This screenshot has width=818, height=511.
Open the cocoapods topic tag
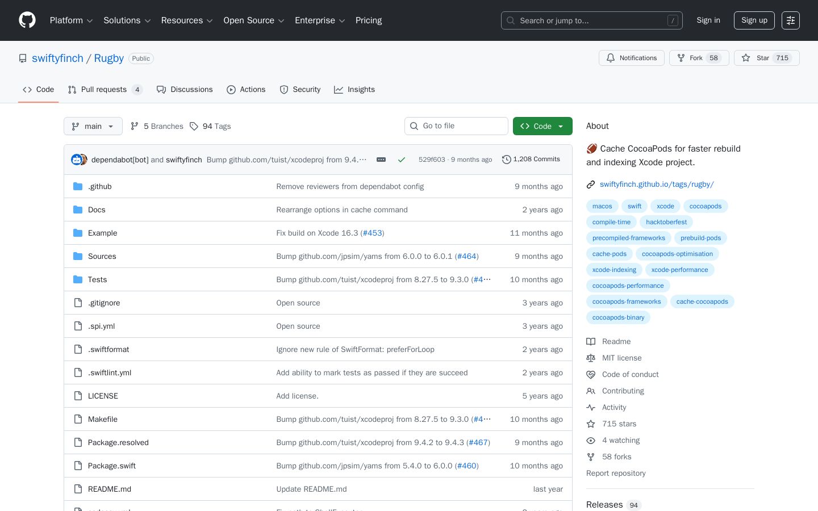706,206
